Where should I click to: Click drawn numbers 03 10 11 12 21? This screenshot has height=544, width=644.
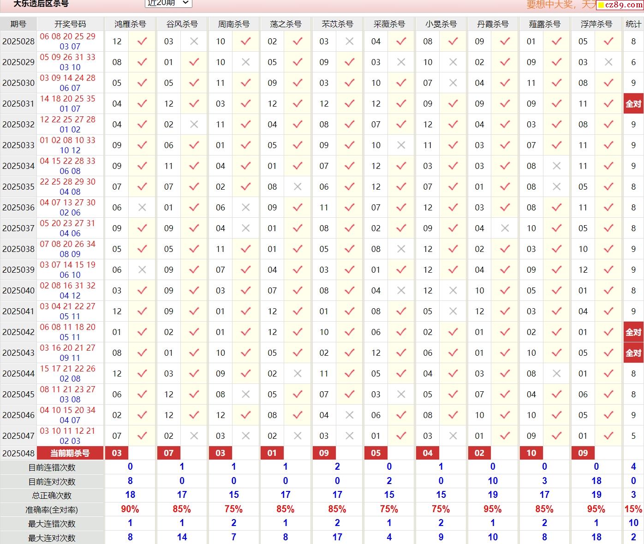pyautogui.click(x=67, y=431)
